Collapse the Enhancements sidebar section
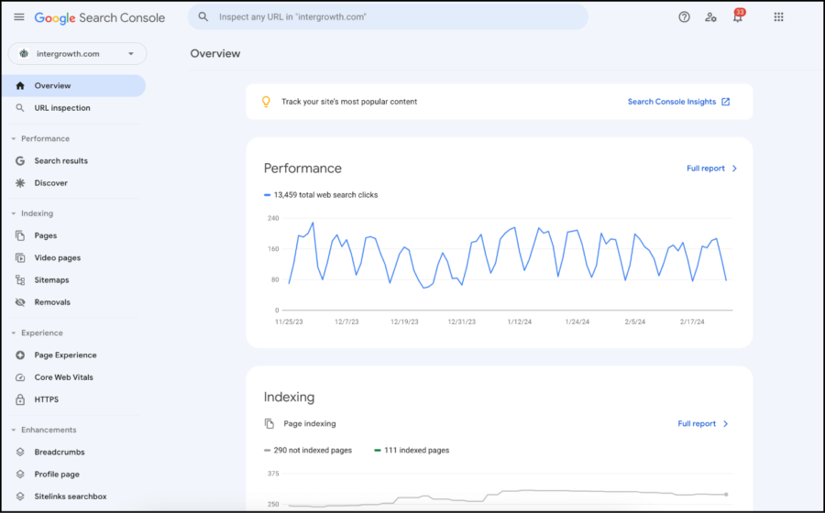This screenshot has height=513, width=825. pos(13,430)
